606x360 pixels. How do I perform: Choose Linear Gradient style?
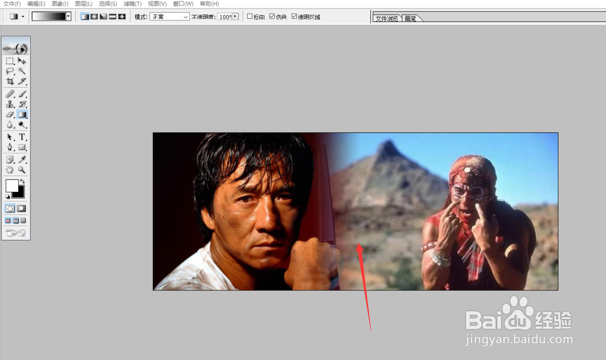(x=85, y=17)
